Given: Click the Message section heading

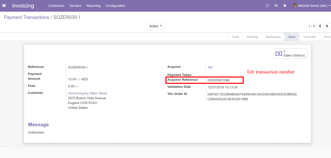Looking at the screenshot, I should tap(38, 125).
